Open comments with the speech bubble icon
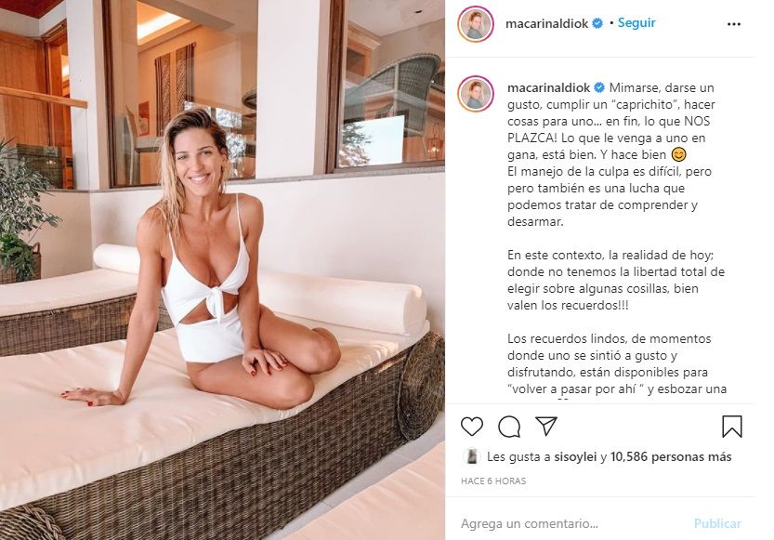 click(x=509, y=427)
